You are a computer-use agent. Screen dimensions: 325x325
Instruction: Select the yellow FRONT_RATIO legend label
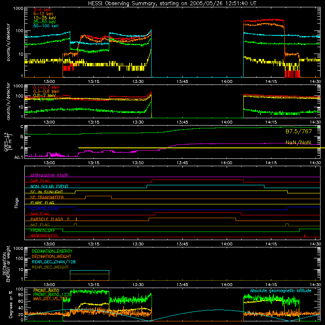tap(46, 290)
